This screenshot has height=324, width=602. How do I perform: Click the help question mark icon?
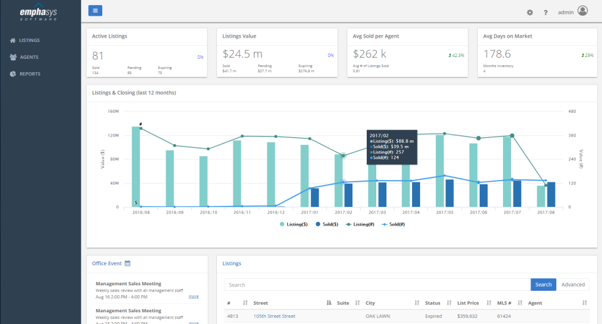tap(545, 13)
